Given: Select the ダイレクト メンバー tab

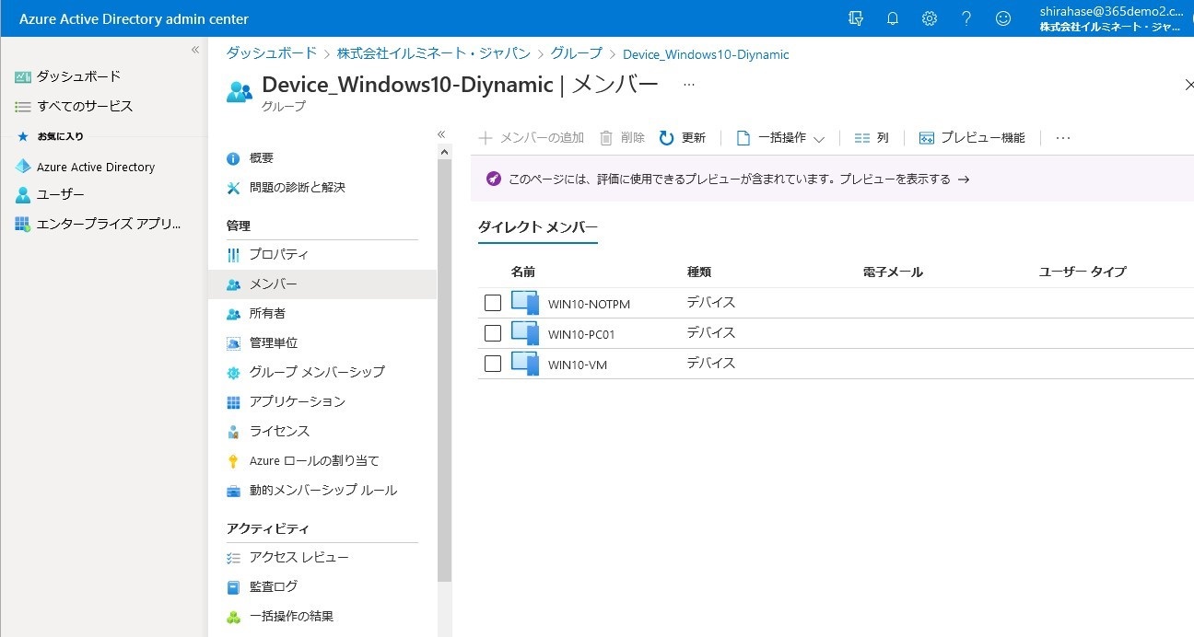Looking at the screenshot, I should coord(538,226).
